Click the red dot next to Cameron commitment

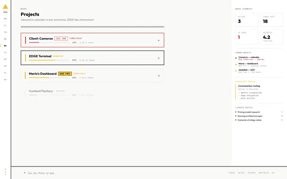coord(236,58)
